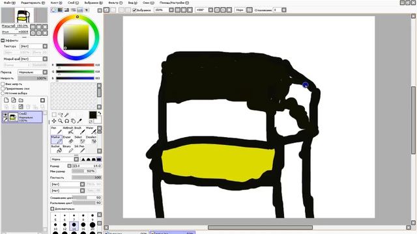Open the Текстура dropdown

[34, 46]
